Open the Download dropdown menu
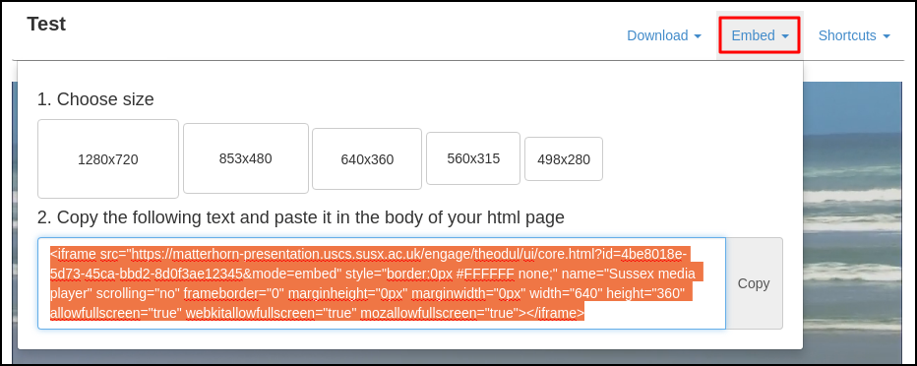Screen dimensions: 917x366 [x=664, y=35]
